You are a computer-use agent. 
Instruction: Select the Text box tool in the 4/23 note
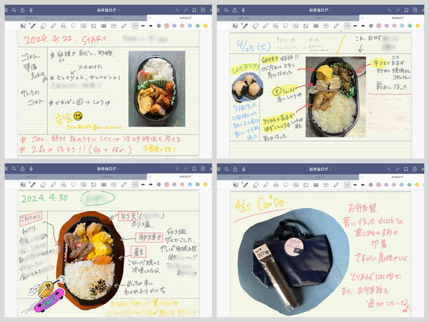coord(326,26)
